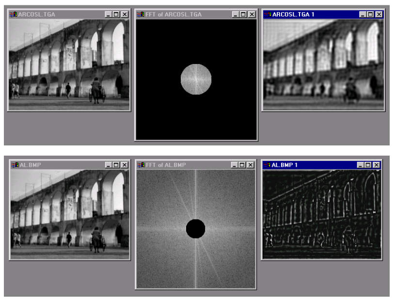Minimize the ARCOSL.TGA window
Screen dimensions: 395x302
[109, 15]
